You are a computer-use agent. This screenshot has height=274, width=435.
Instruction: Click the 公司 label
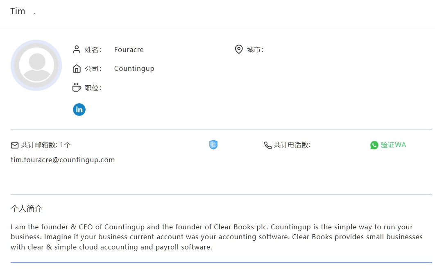pos(93,68)
